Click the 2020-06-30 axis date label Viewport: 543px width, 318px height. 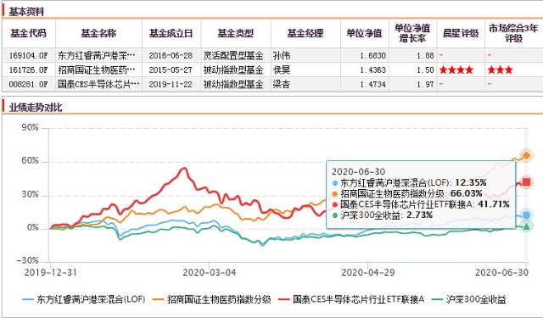tap(501, 272)
